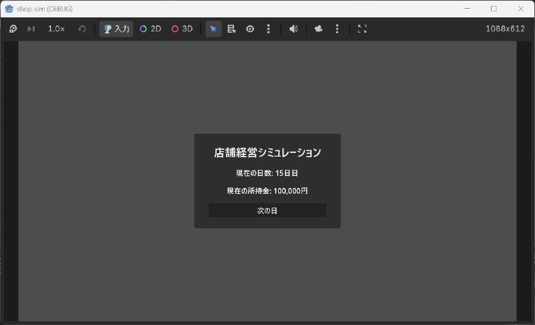Click the 現在の所持金: 100,000円 label
Screen dimensions: 535x325
(x=267, y=191)
